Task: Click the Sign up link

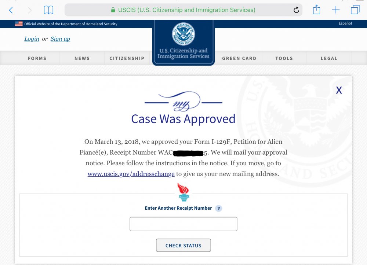Action: coord(61,39)
